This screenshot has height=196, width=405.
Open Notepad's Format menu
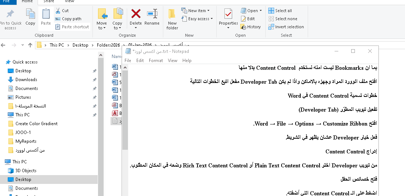click(x=156, y=61)
